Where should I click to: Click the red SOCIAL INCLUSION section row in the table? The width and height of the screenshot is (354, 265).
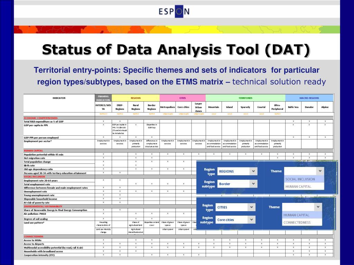(x=110, y=177)
